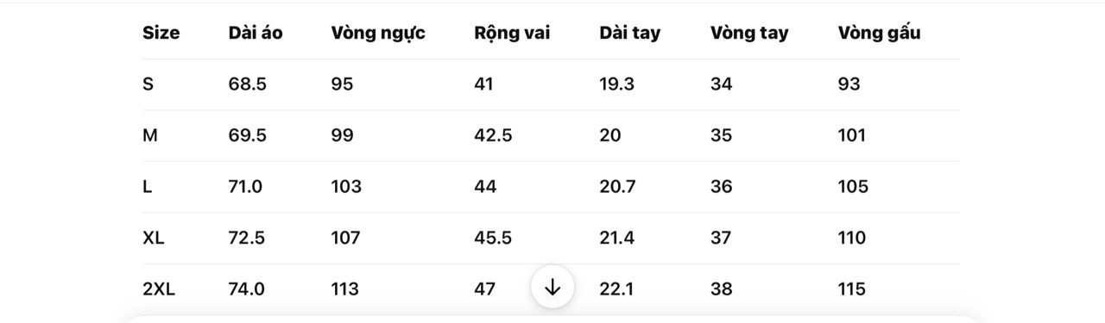Select the XL size row label
The width and height of the screenshot is (1105, 323).
154,238
